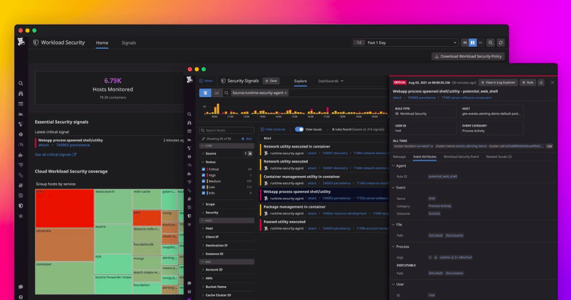The width and height of the screenshot is (571, 300).
Task: Click the Datadog logo in the Security Signals window
Action: tap(189, 80)
